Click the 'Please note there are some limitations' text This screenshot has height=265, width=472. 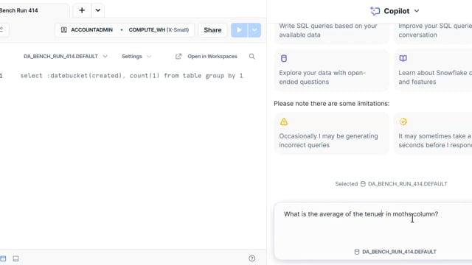click(x=331, y=104)
